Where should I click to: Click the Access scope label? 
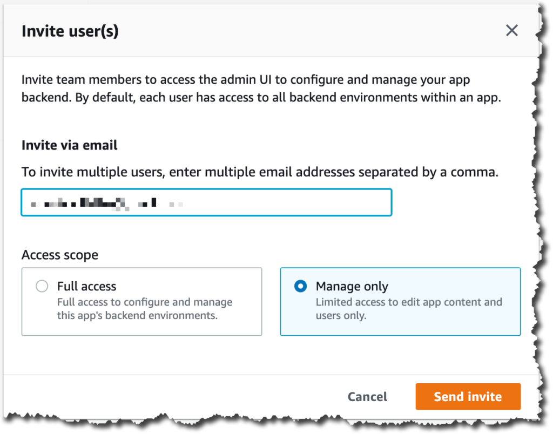point(60,255)
